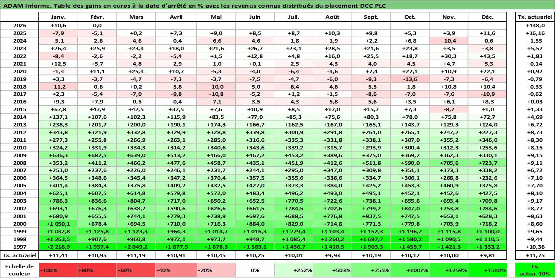Click the Juin column header
The image size is (555, 278).
tap(255, 17)
